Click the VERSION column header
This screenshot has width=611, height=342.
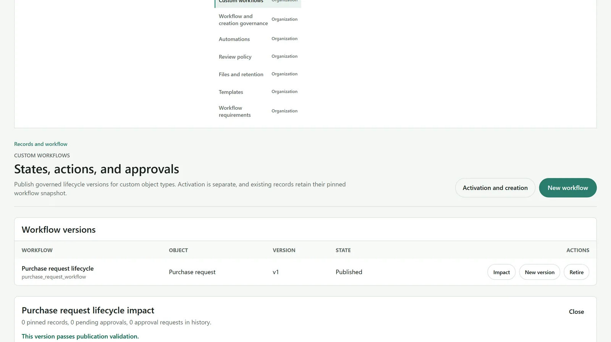click(x=284, y=250)
